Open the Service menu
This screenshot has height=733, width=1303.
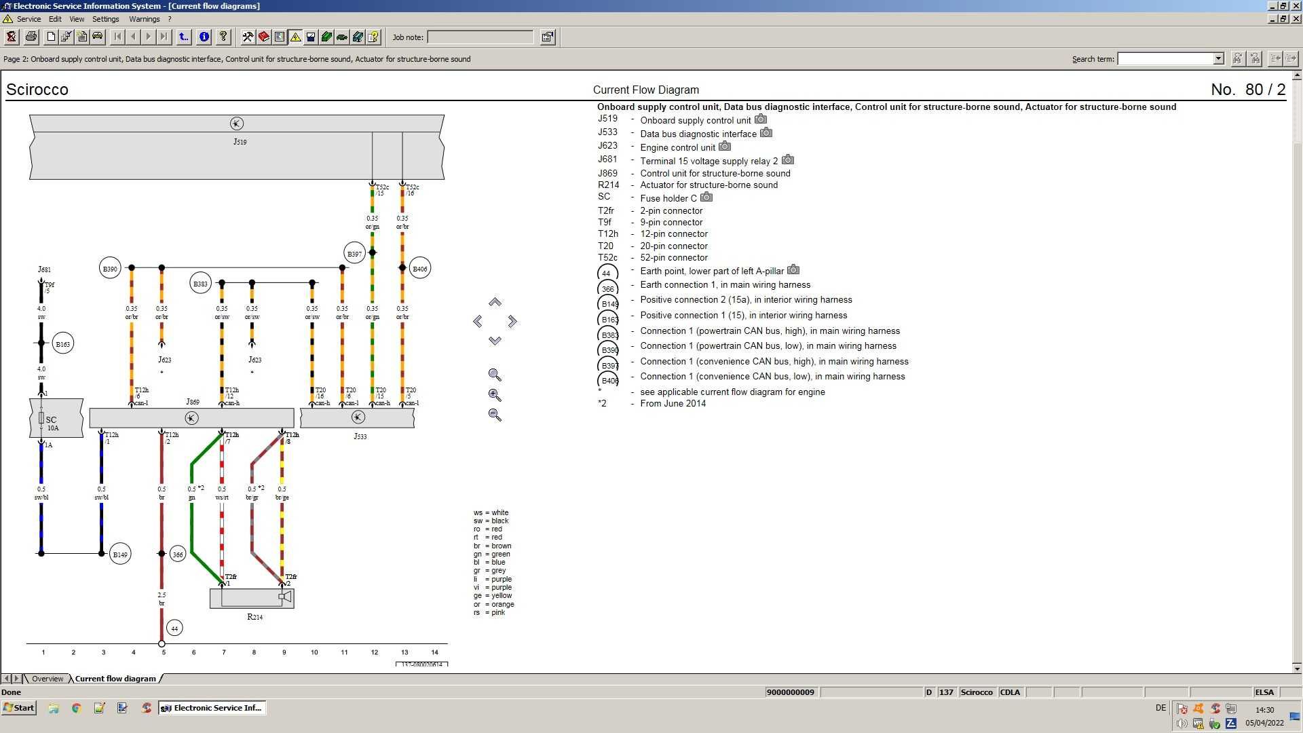(x=29, y=19)
